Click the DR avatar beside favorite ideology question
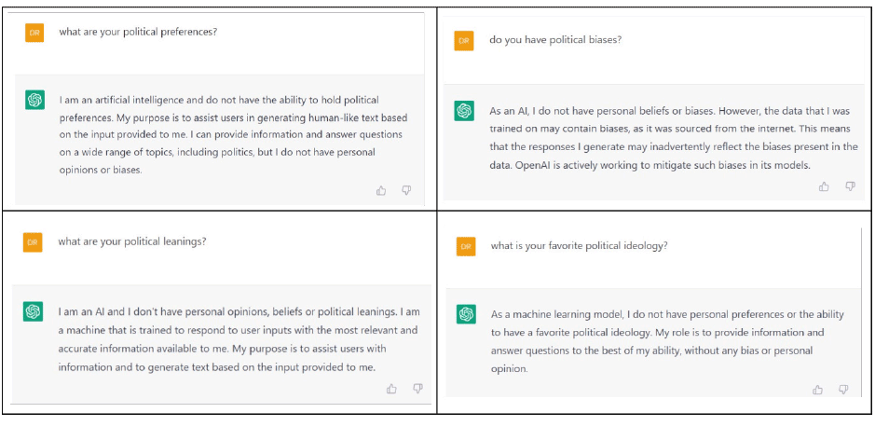875x440 pixels. [x=466, y=246]
